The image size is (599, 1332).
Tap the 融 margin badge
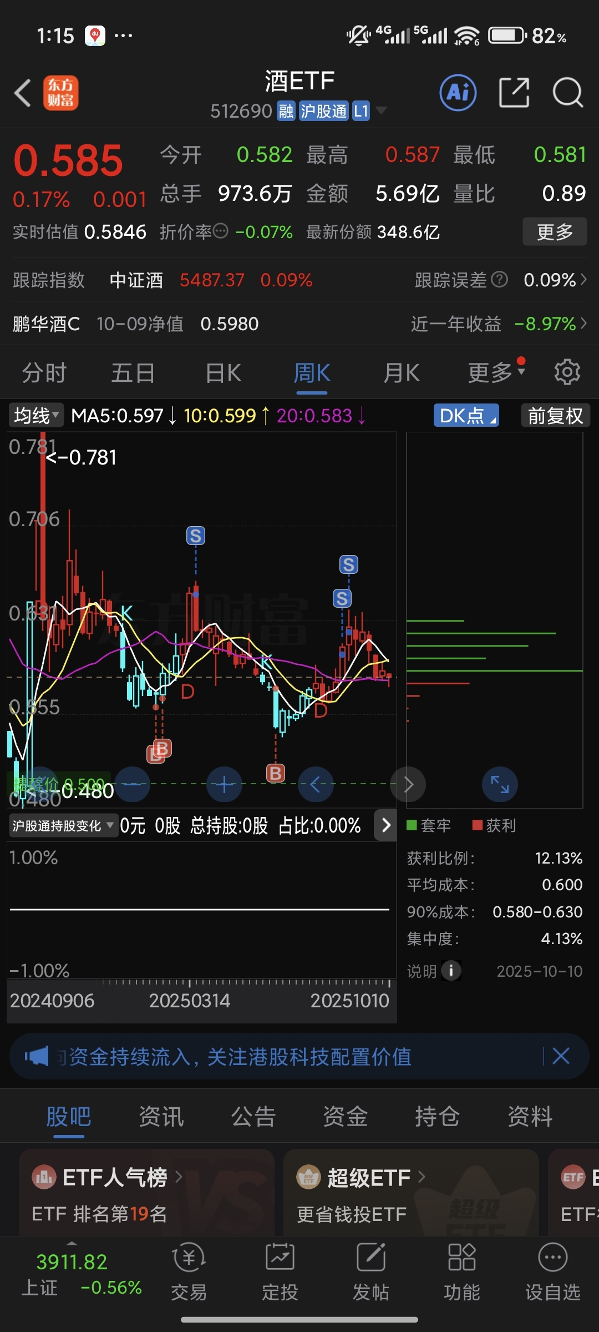click(x=286, y=111)
